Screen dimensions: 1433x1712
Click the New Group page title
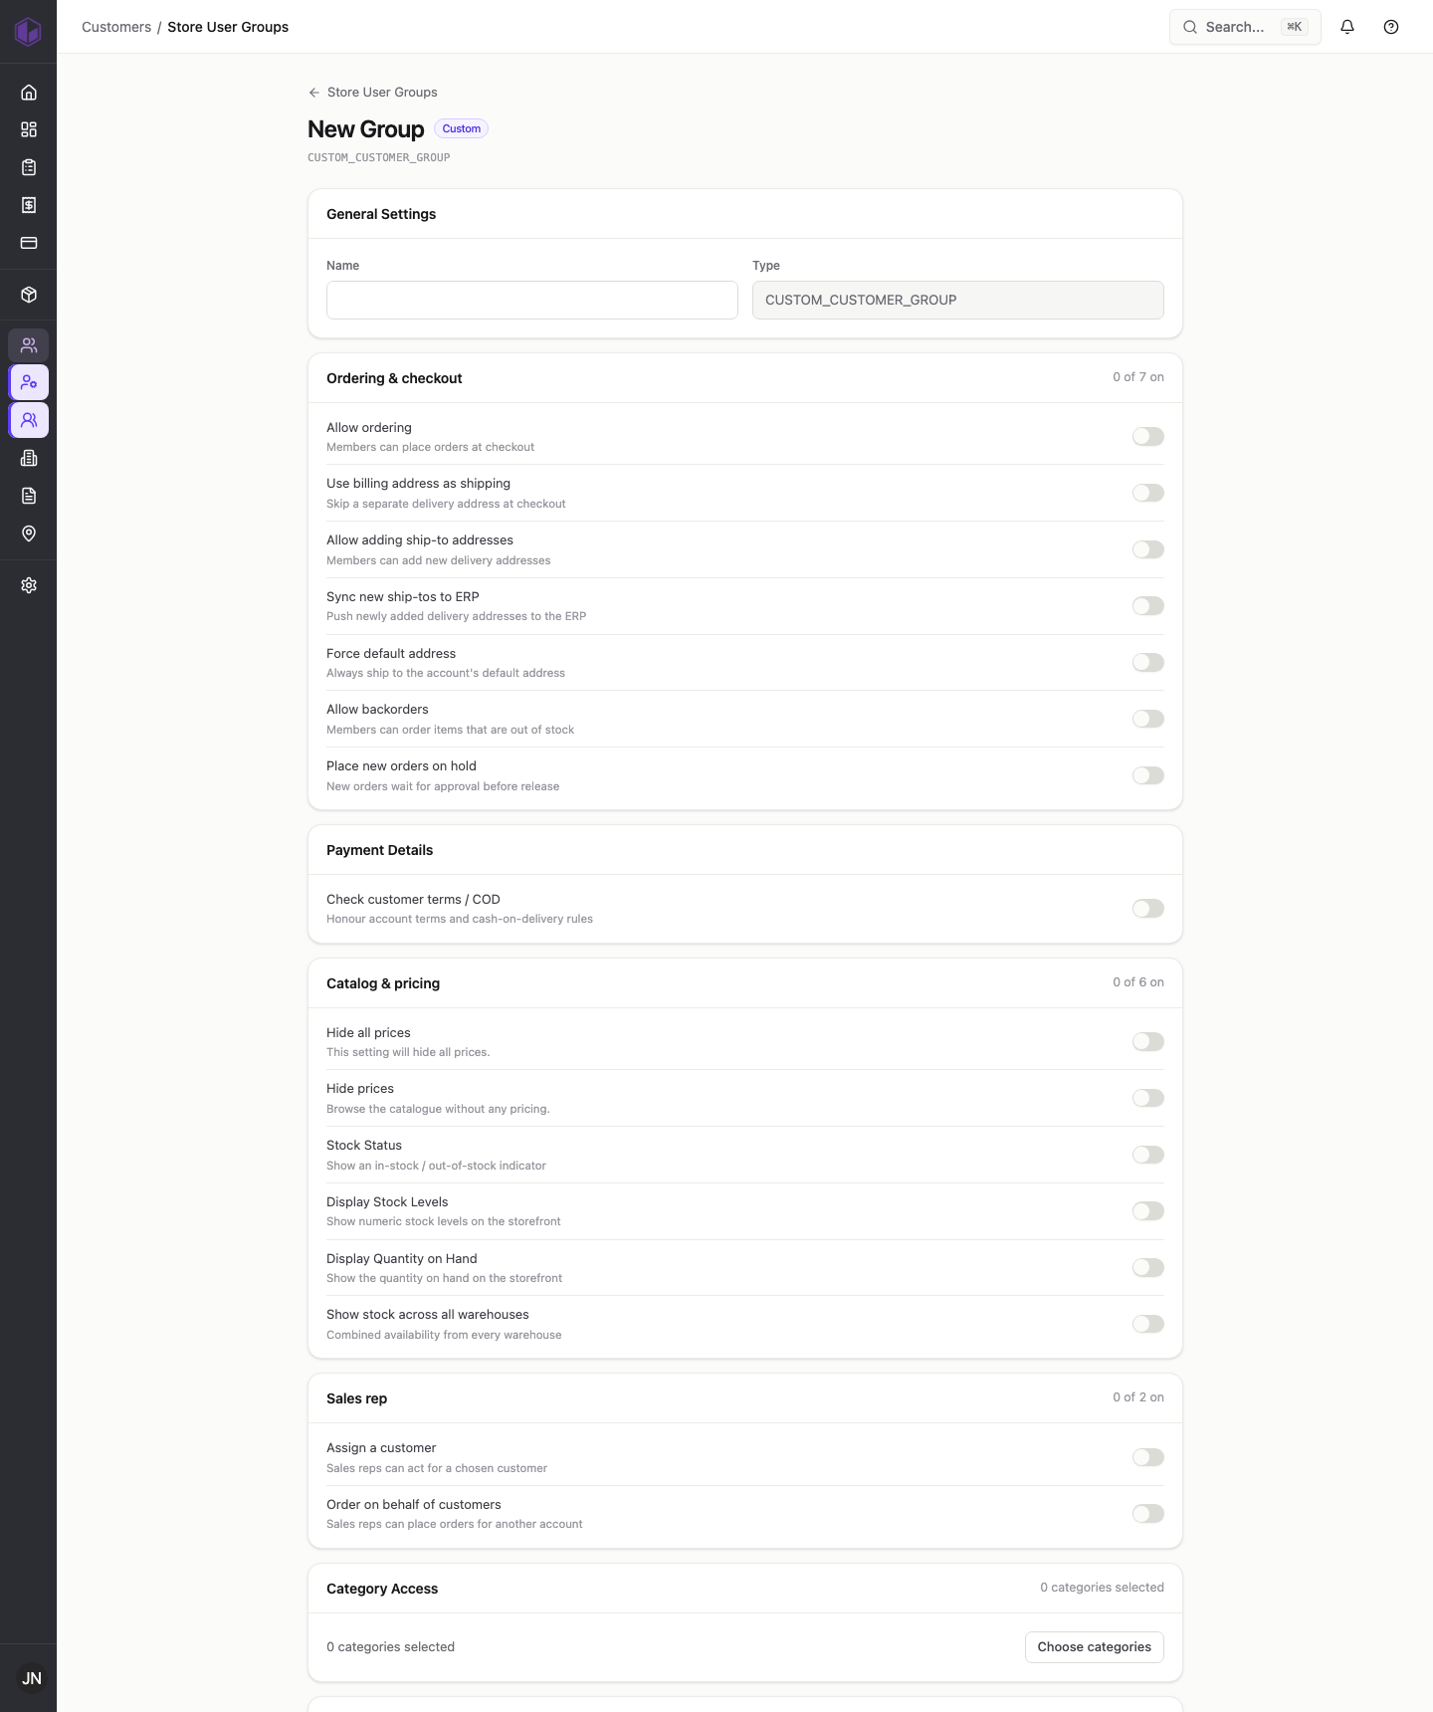366,129
